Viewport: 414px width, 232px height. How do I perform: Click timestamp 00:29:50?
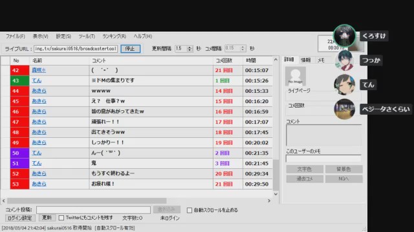(x=257, y=184)
